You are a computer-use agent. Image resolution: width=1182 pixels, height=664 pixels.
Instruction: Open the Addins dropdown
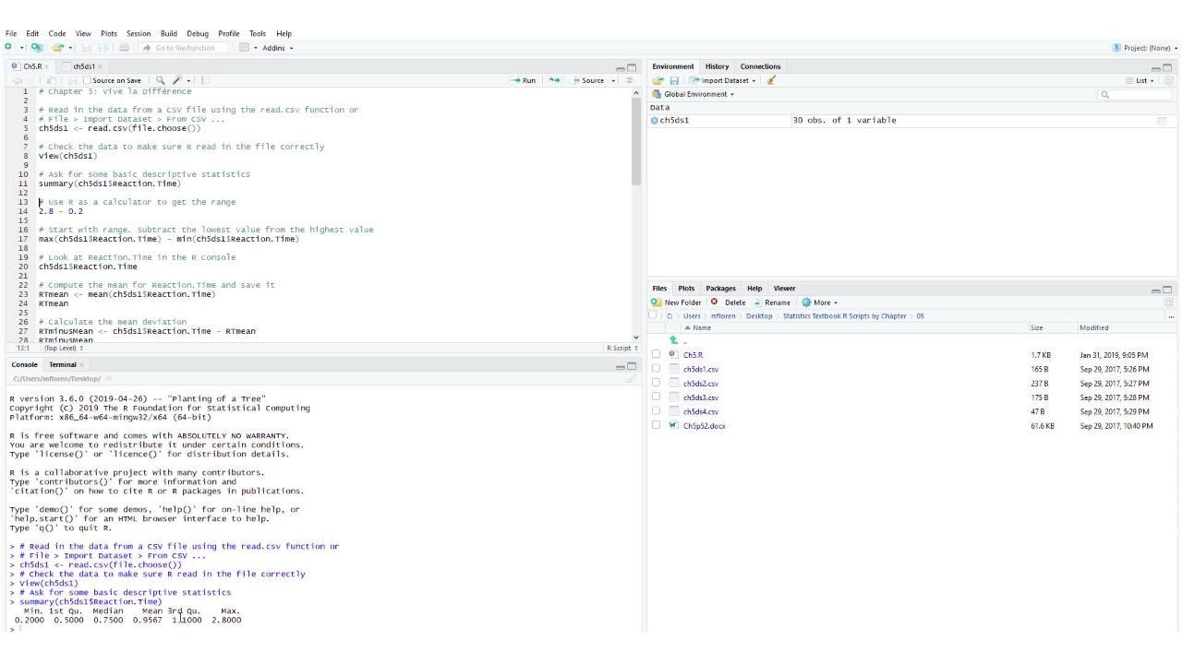coord(277,48)
